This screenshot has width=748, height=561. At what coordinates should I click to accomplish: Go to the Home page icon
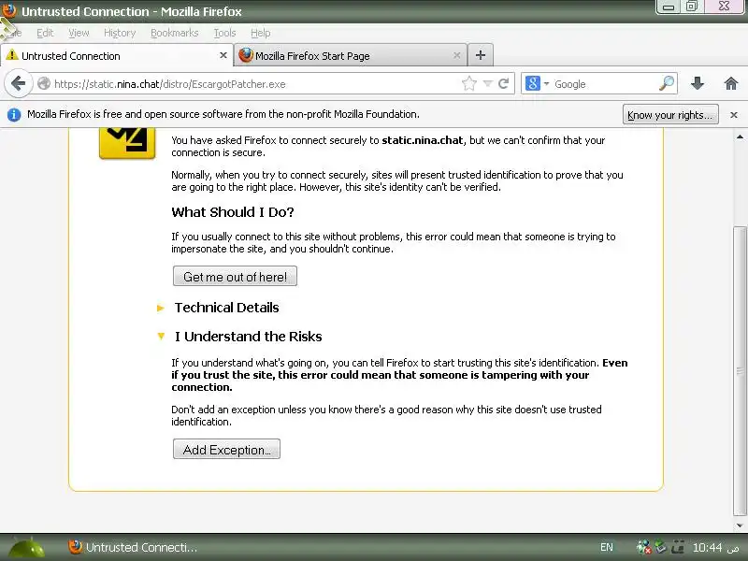(x=731, y=84)
